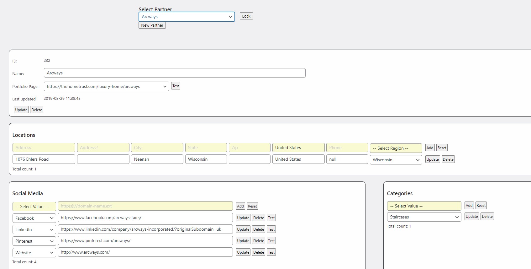Screen dimensions: 531x269
Task: Click Delete in the LinkedIn row
Action: (x=259, y=229)
